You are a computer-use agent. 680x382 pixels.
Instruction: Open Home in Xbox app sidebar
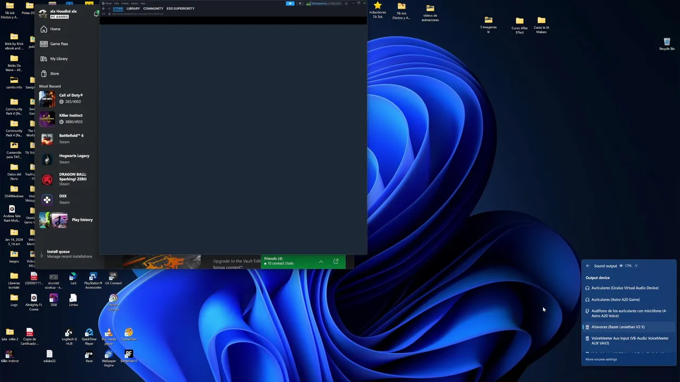(x=67, y=29)
